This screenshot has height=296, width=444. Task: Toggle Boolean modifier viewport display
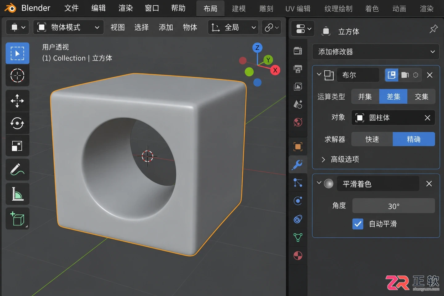[x=392, y=75]
